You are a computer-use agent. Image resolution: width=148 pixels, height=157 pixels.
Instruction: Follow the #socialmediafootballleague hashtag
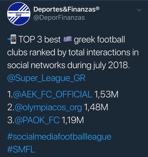pos(59,137)
